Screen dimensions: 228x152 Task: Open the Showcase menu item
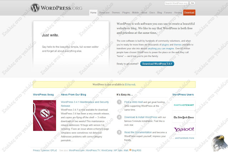104,13
